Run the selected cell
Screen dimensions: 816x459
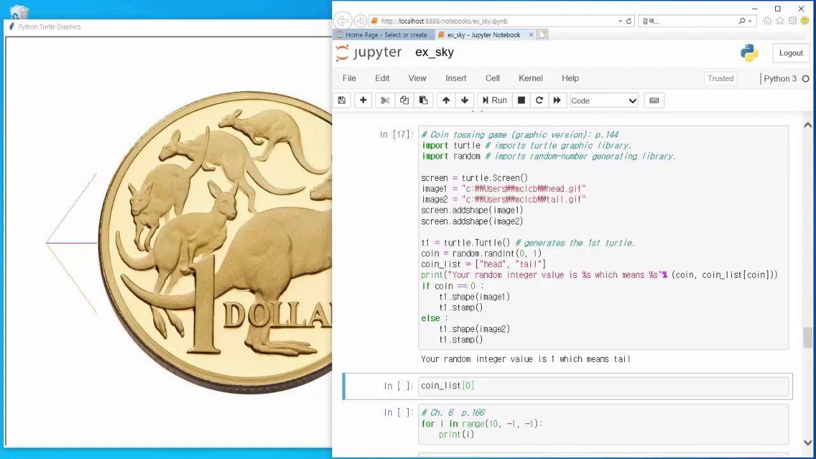495,100
